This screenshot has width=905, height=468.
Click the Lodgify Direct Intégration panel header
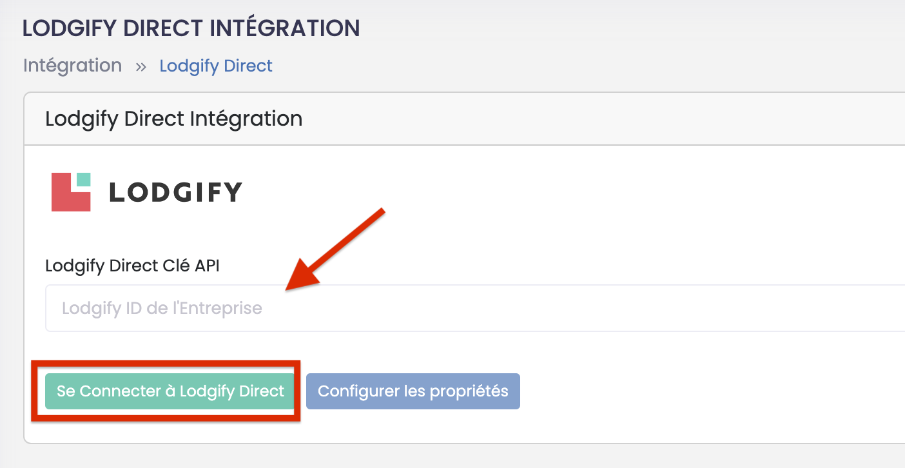(x=464, y=119)
